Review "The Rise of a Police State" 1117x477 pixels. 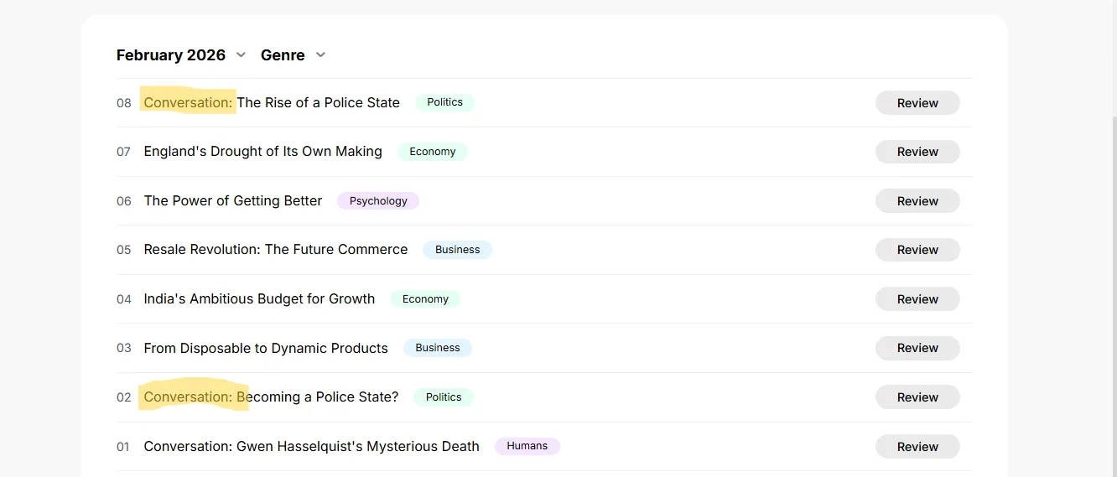(x=917, y=103)
